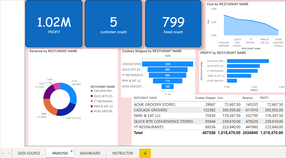Sort table by PROFIT column header
The height and width of the screenshot is (158, 286).
[x=264, y=98]
